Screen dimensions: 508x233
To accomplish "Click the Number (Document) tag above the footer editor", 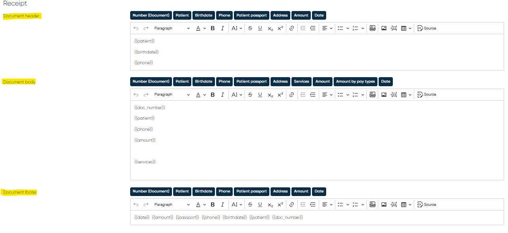I will click(x=151, y=191).
